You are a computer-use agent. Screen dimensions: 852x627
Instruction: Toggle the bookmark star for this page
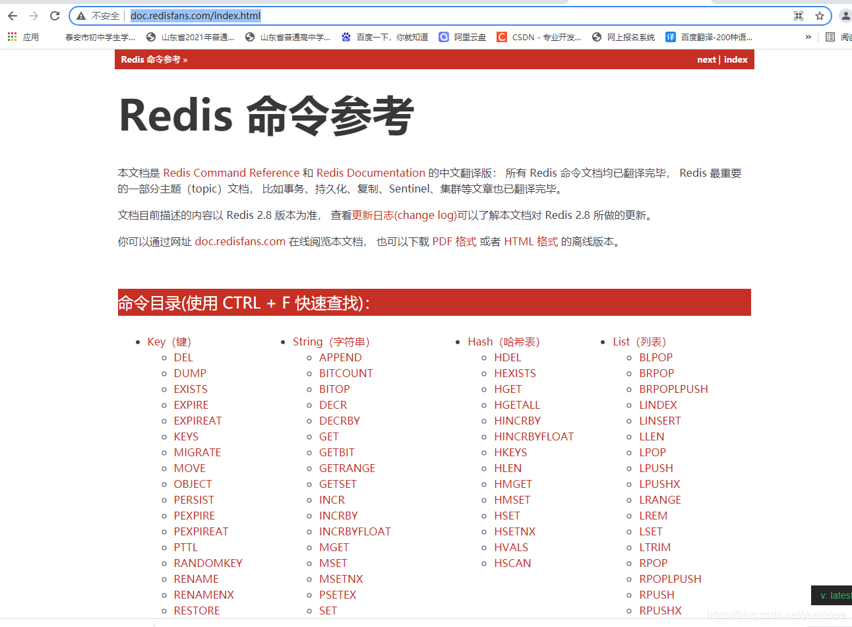click(819, 16)
